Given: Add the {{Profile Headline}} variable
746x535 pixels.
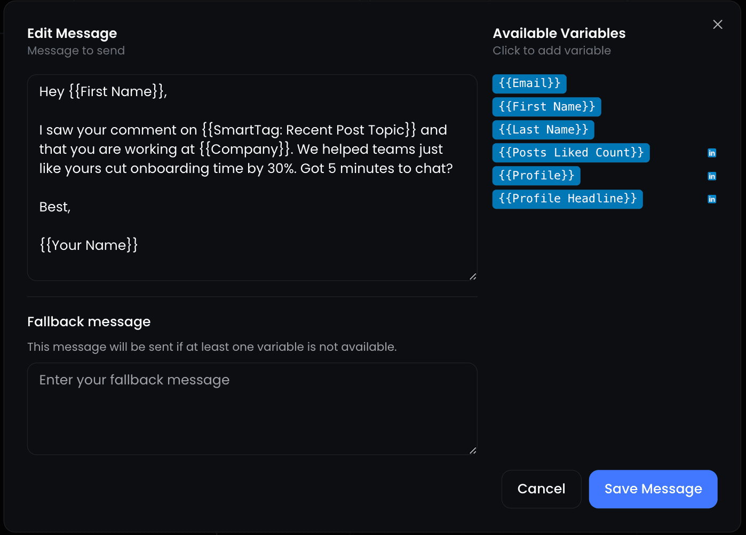Looking at the screenshot, I should click(x=568, y=199).
